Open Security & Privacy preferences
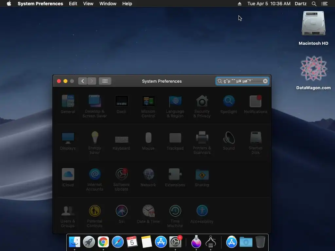 click(202, 106)
